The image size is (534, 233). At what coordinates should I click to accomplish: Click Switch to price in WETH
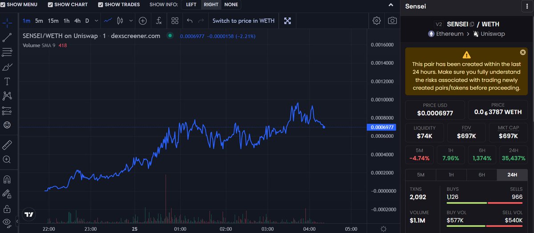tap(243, 21)
